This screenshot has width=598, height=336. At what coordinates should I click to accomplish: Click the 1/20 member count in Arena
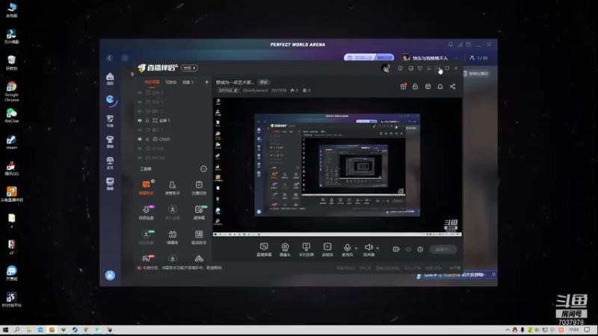[x=478, y=58]
